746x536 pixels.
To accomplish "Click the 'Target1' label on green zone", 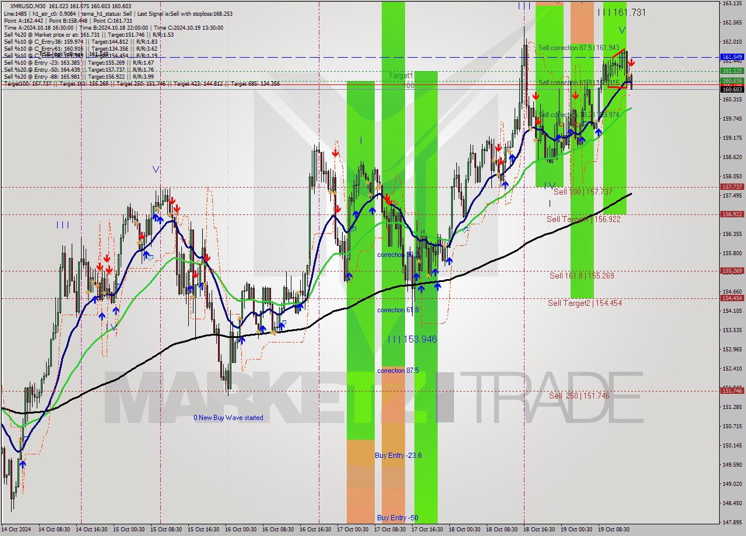I will pyautogui.click(x=401, y=76).
